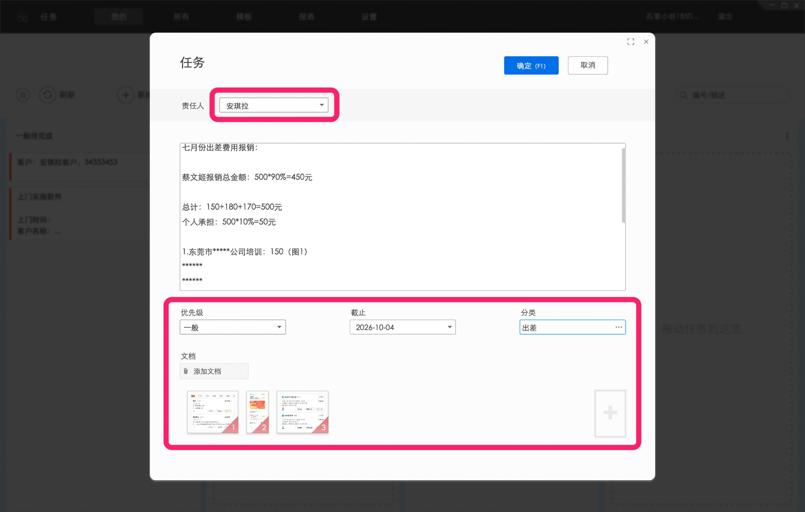
Task: Open attached document thumbnail number 1
Action: pos(213,412)
